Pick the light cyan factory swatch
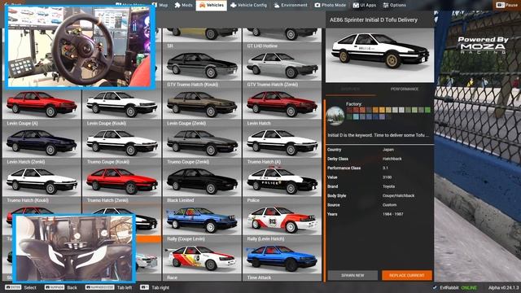The width and height of the screenshot is (521, 293). pyautogui.click(x=356, y=116)
